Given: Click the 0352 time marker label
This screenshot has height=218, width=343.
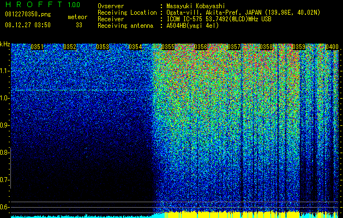Looking at the screenshot, I should (70, 47).
